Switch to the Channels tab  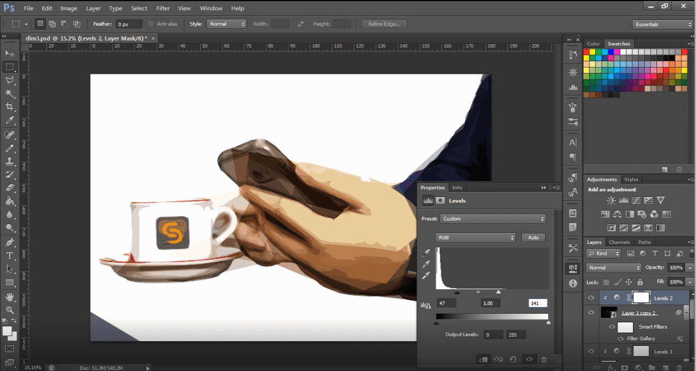point(619,242)
